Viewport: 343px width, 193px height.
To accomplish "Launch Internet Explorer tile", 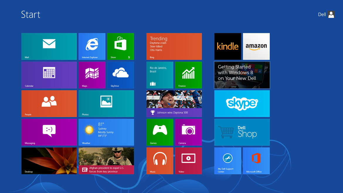I will tap(92, 46).
